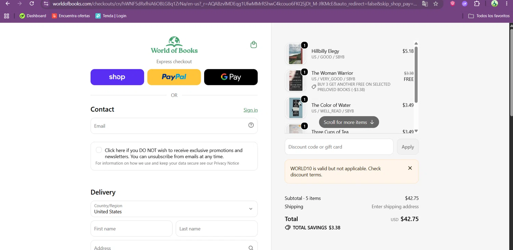513x250 pixels.
Task: Focus the Discount code or gift card field
Action: (x=339, y=147)
